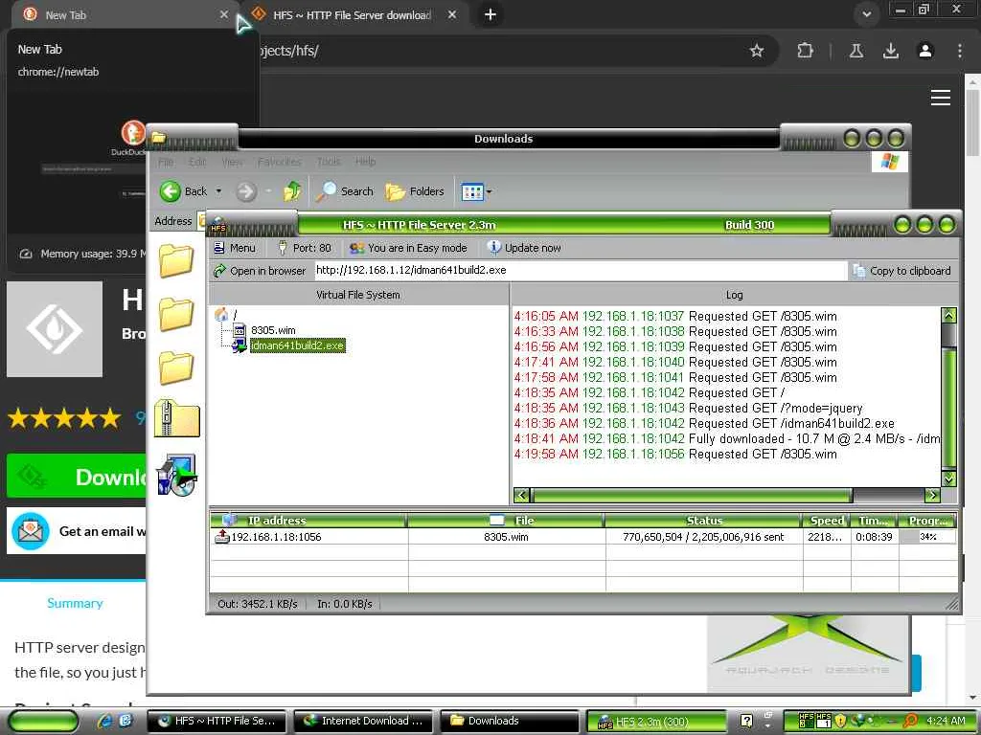Open browser Extensions puzzle icon
The height and width of the screenshot is (735, 981).
805,51
